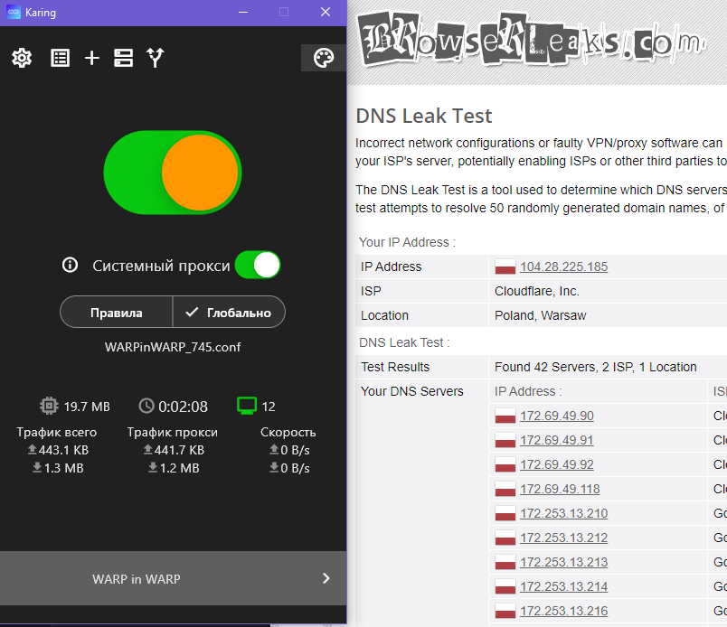This screenshot has width=727, height=627.
Task: Click the flag beside 172.69.49.90
Action: pyautogui.click(x=505, y=416)
